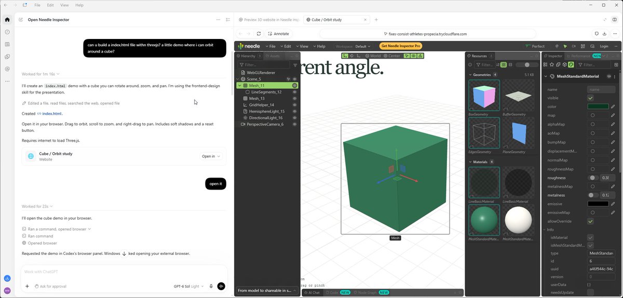Open the Needle Edit menu
This screenshot has width=623, height=298.
click(x=287, y=46)
